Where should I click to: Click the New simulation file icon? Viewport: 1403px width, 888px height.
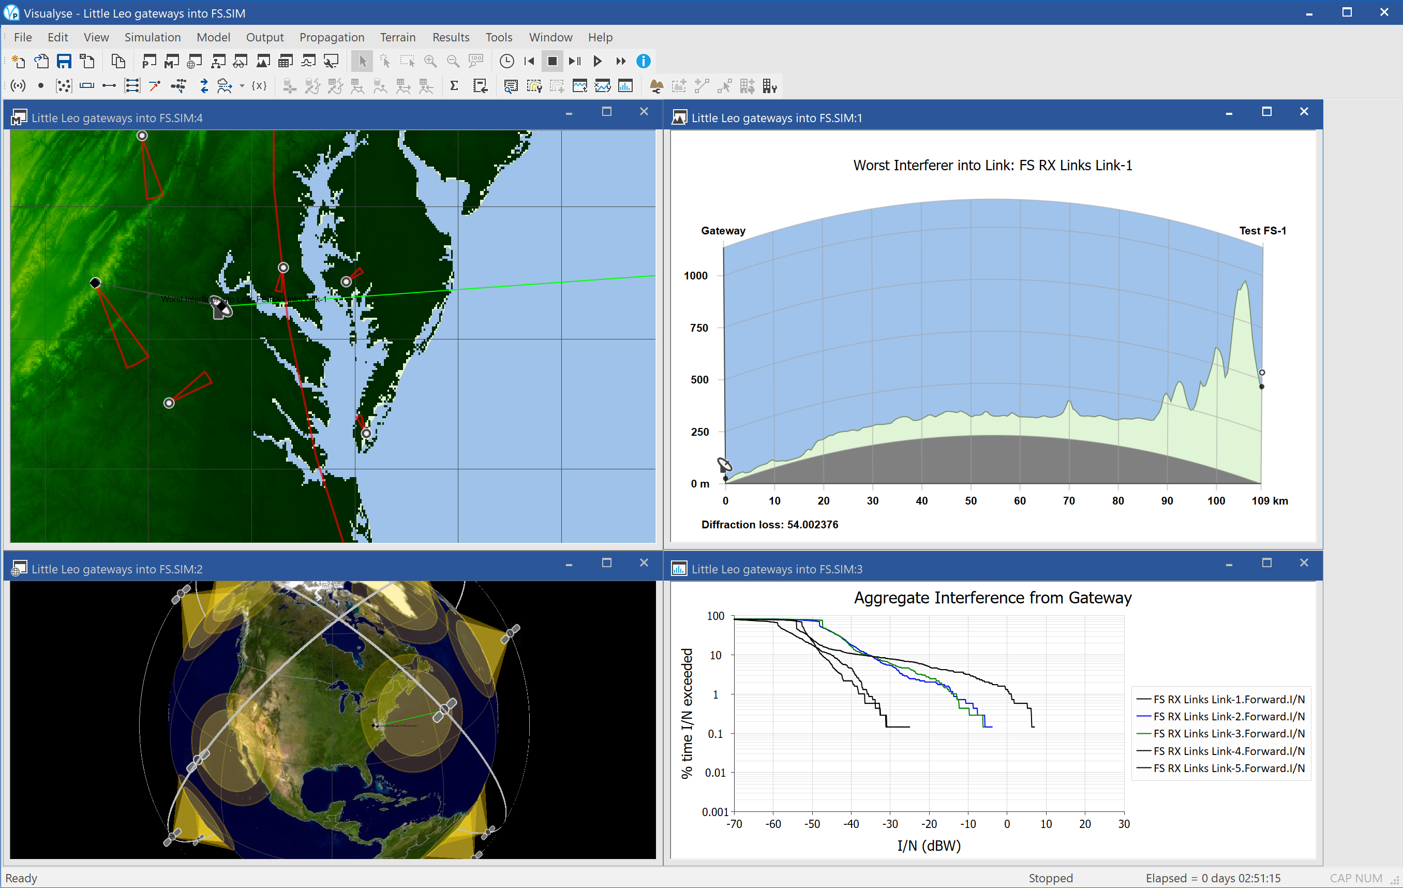pos(18,61)
